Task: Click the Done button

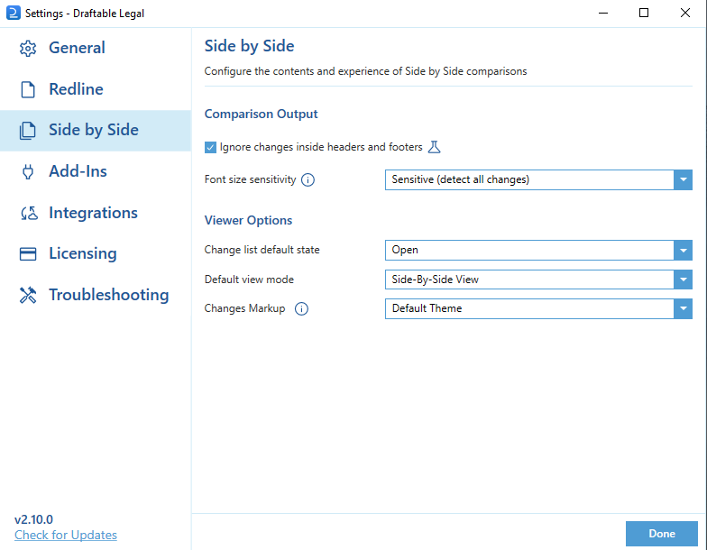Action: (662, 534)
